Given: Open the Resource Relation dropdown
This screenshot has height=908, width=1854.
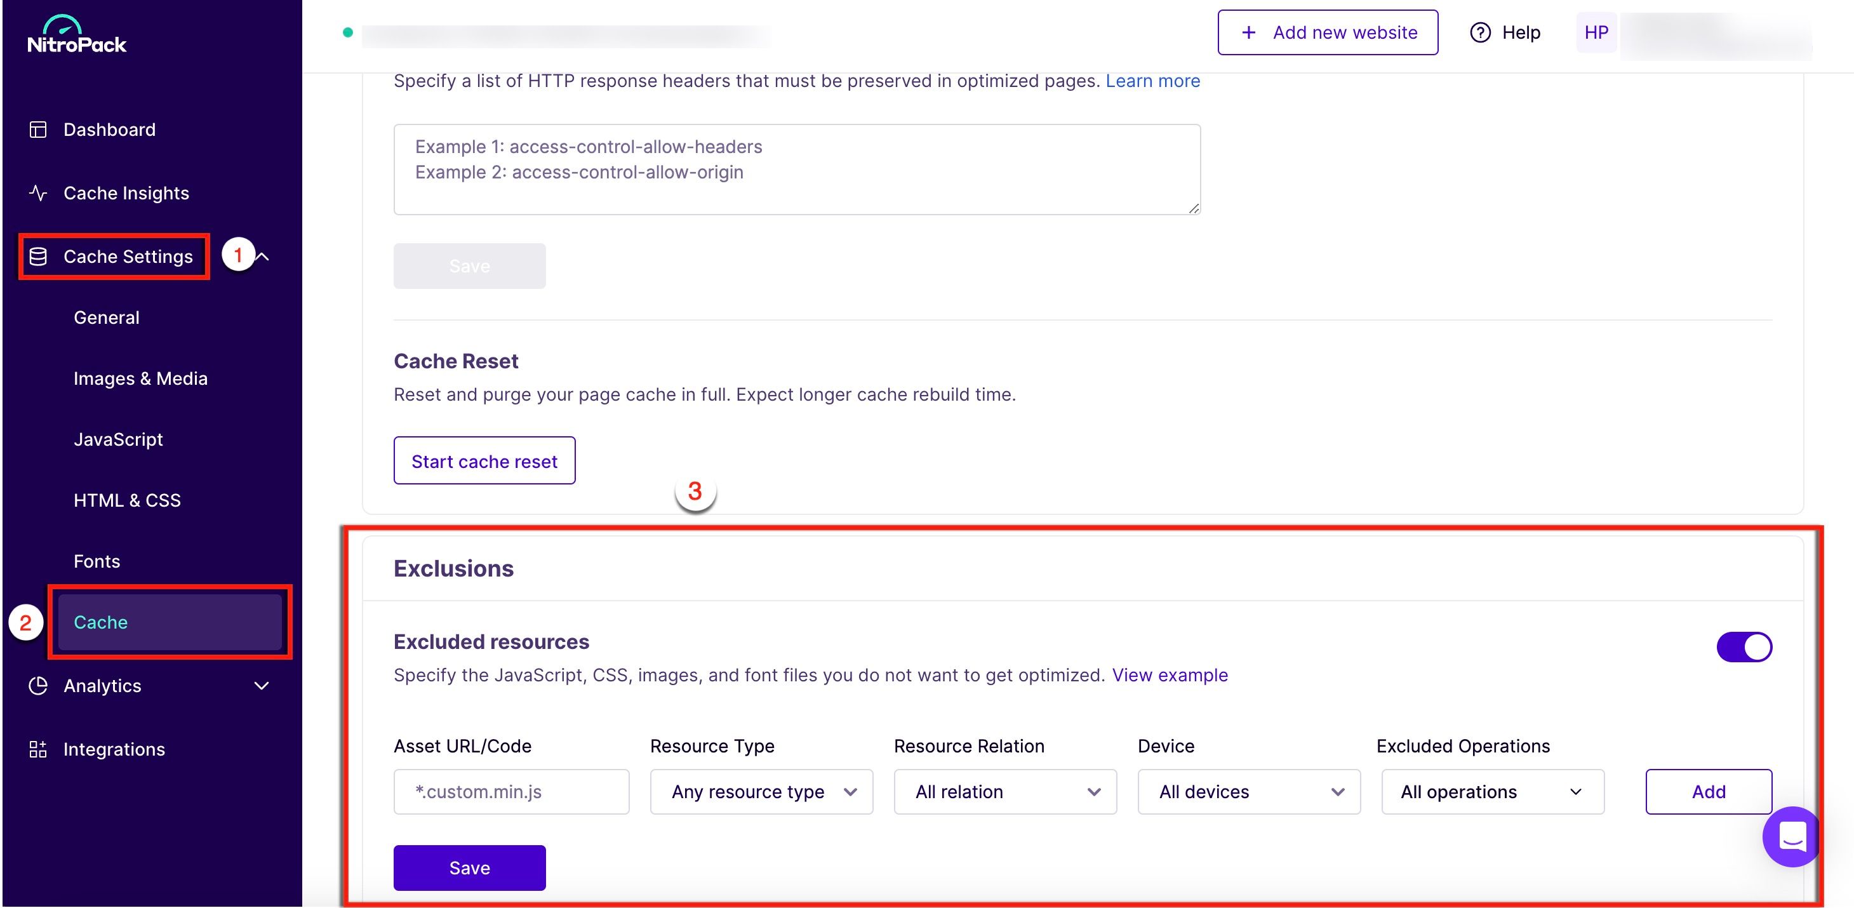Looking at the screenshot, I should [1004, 791].
